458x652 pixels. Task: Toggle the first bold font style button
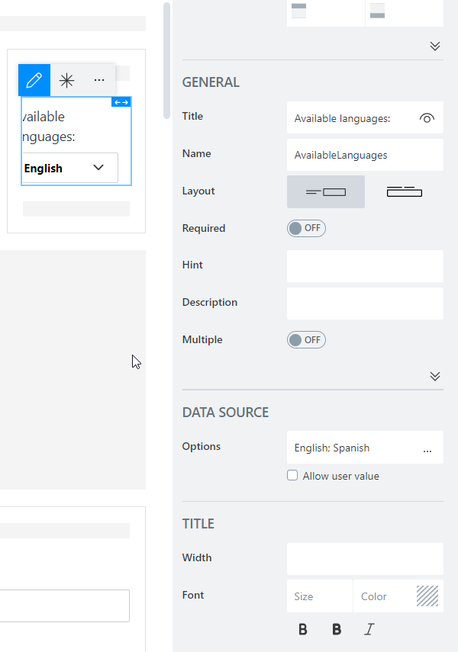point(303,630)
